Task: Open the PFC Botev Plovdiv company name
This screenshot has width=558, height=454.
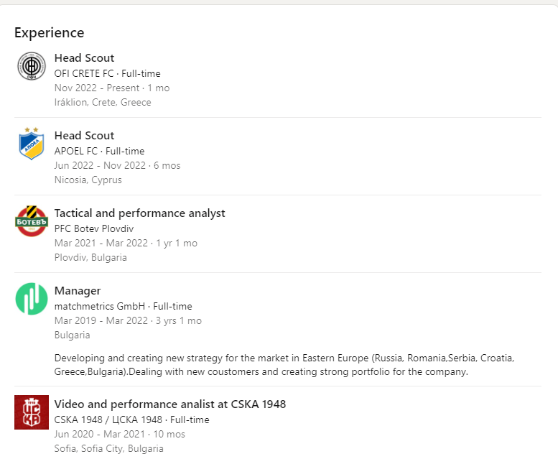Action: tap(94, 228)
